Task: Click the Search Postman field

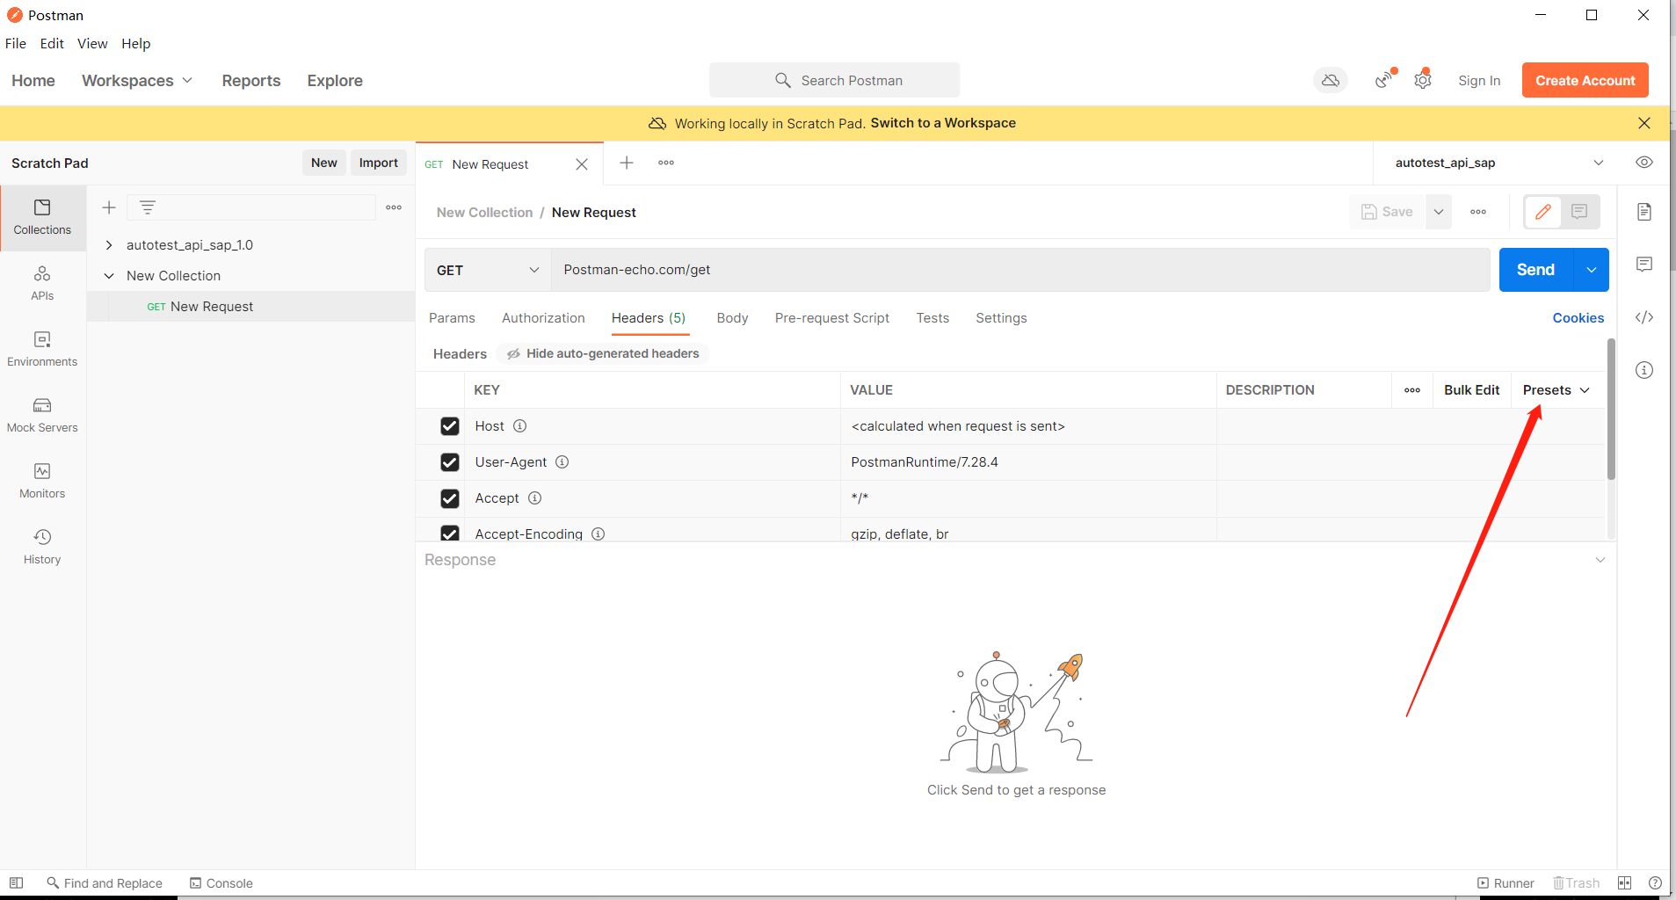Action: pos(834,80)
